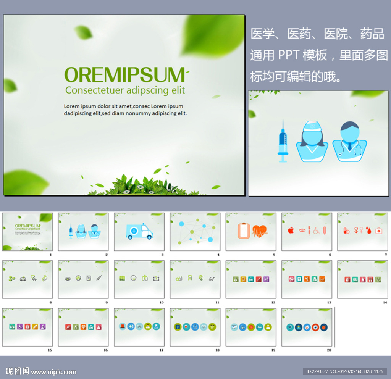Select slide 20 thumbnail
This screenshot has height=379, width=391.
coord(307,327)
